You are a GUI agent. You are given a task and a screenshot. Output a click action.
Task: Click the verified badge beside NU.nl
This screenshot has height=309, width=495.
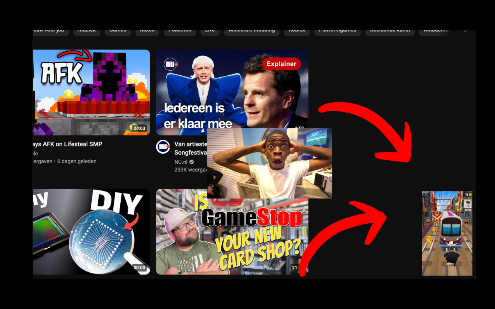191,162
